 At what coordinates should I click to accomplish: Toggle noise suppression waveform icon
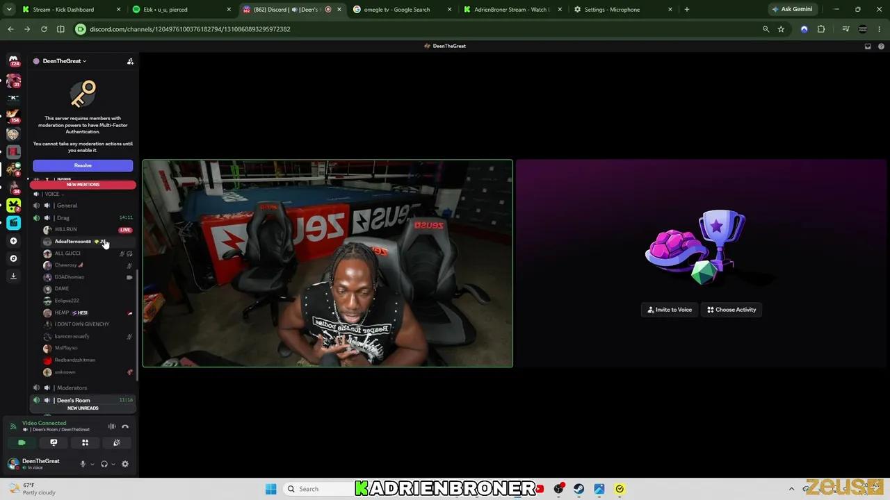[112, 426]
